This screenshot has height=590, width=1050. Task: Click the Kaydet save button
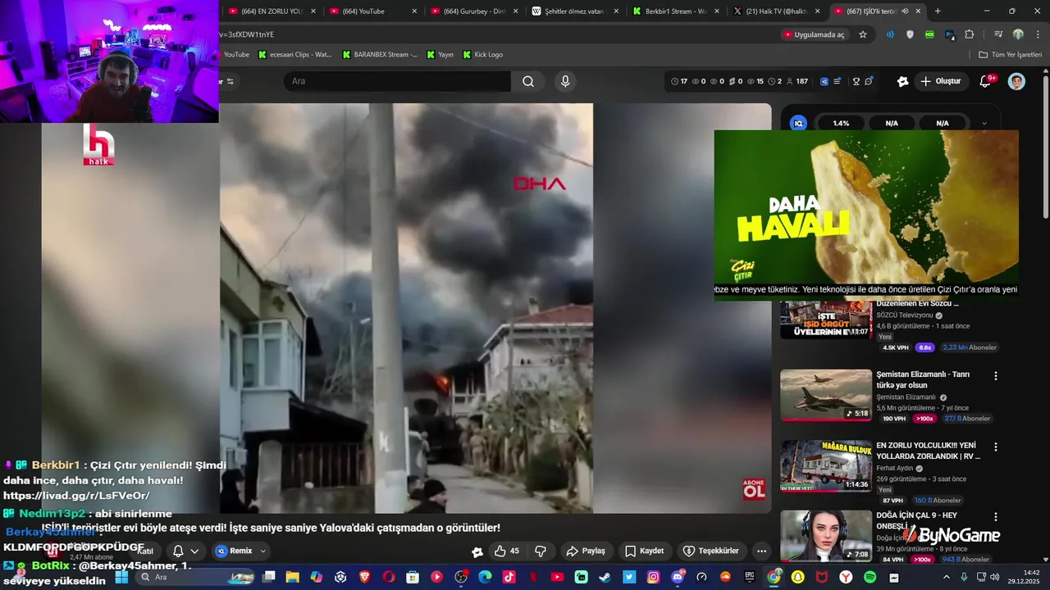(x=644, y=551)
